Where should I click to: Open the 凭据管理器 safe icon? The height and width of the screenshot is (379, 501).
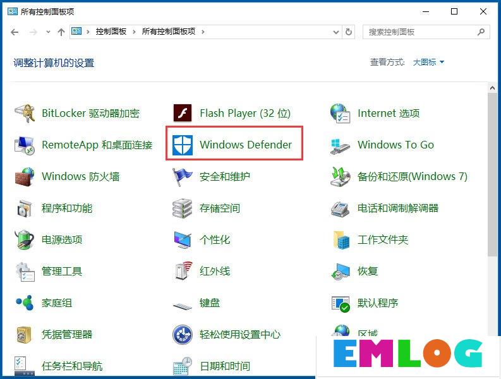[x=24, y=335]
